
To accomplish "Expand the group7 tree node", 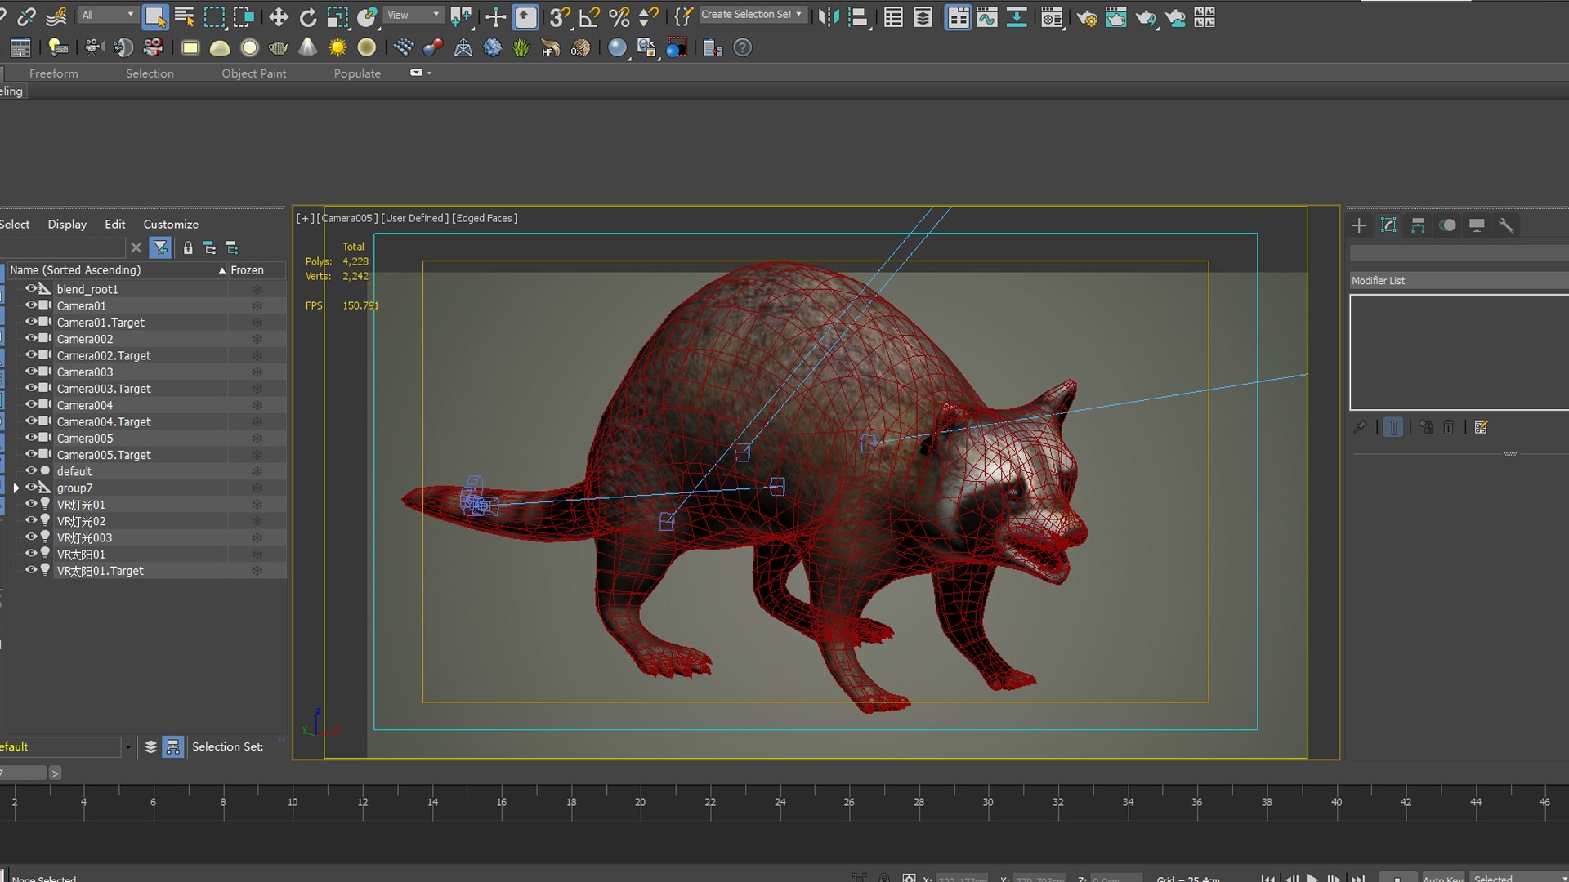I will (x=16, y=488).
